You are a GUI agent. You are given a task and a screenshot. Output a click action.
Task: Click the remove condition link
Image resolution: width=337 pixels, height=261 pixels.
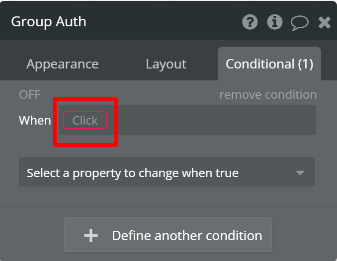pos(268,95)
